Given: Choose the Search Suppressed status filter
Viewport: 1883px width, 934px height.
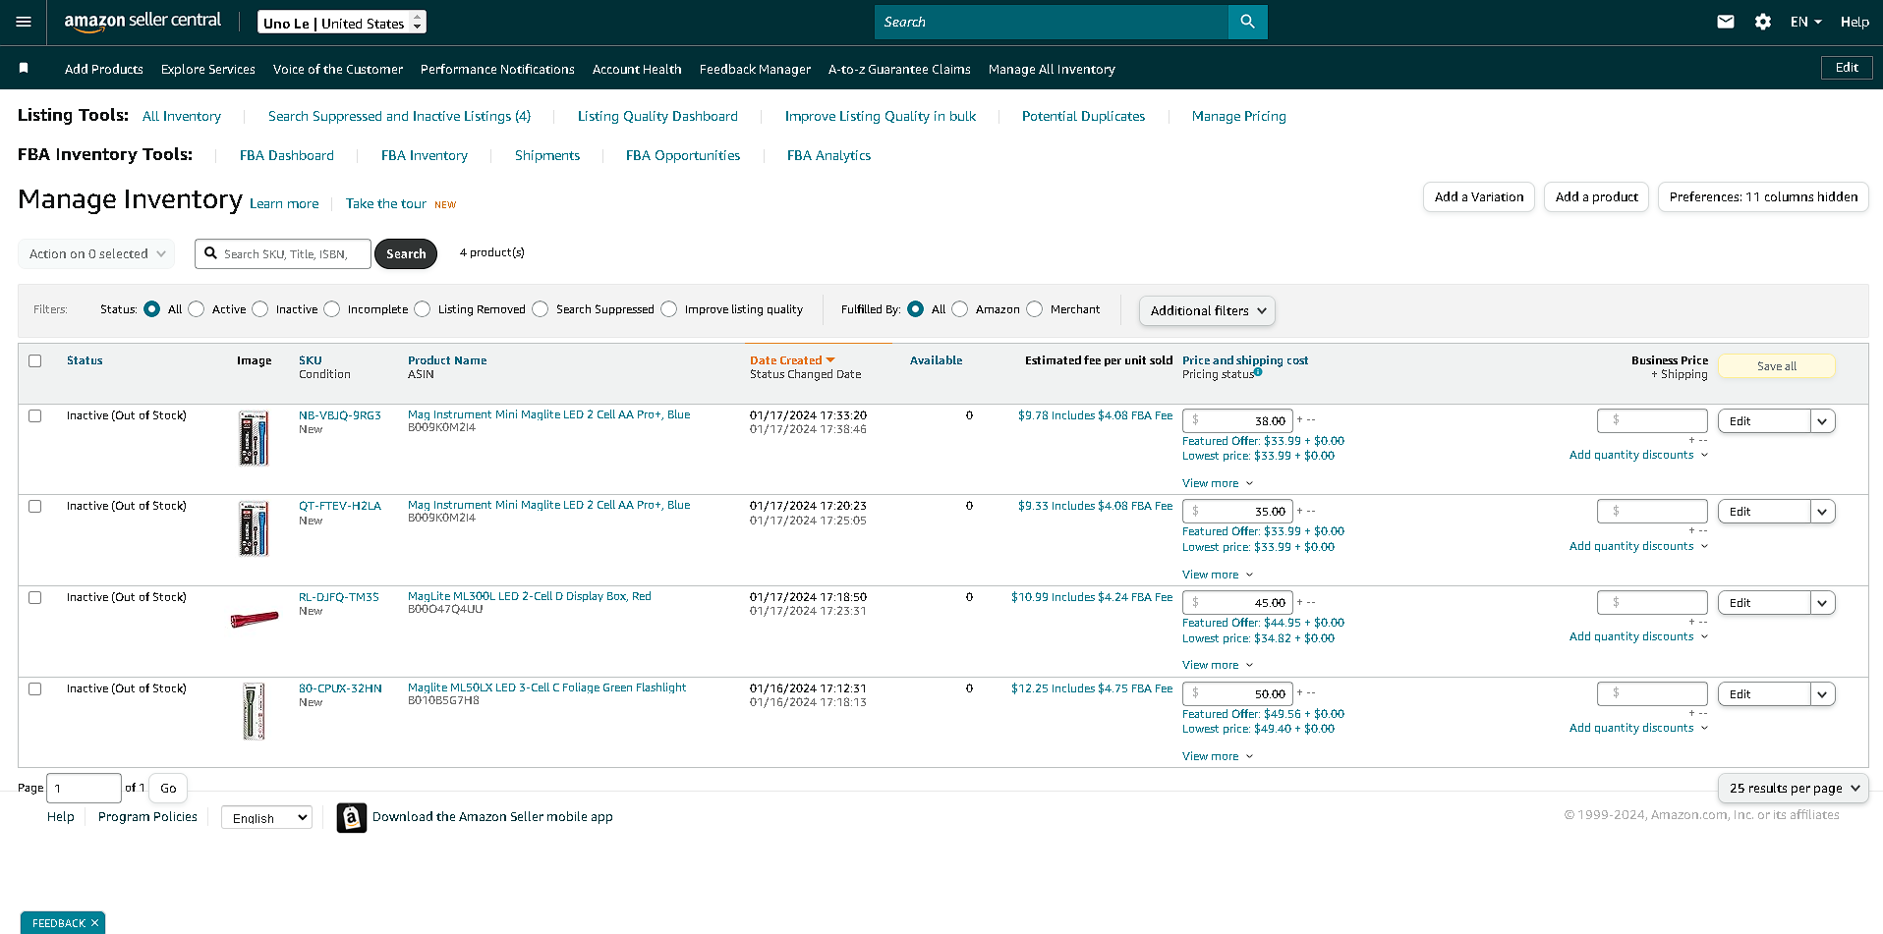Looking at the screenshot, I should [541, 309].
